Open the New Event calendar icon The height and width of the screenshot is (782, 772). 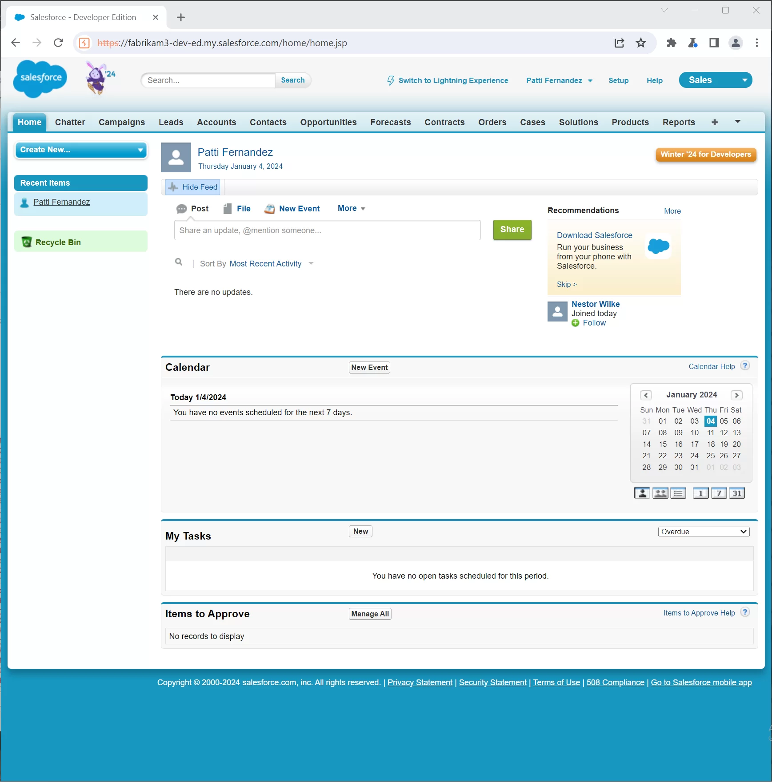pos(270,209)
